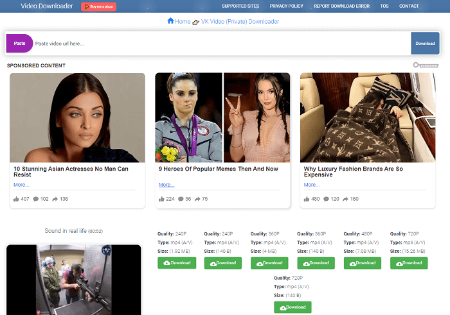450x315 pixels.
Task: Click the thumbs-up icon on Luxury Fashion card
Action: (307, 199)
